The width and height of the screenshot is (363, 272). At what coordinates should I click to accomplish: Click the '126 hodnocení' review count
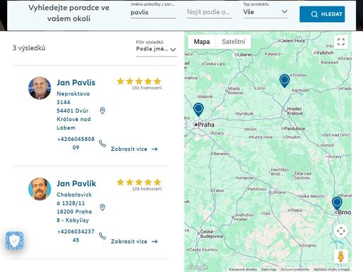(x=147, y=189)
